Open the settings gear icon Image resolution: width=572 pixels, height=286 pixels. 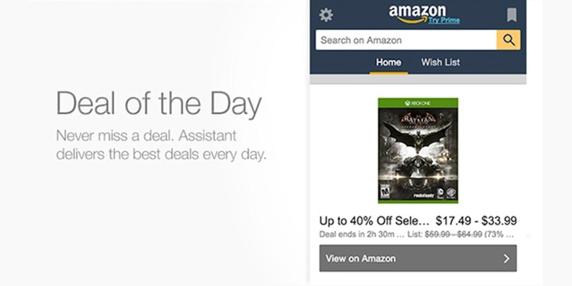click(326, 15)
